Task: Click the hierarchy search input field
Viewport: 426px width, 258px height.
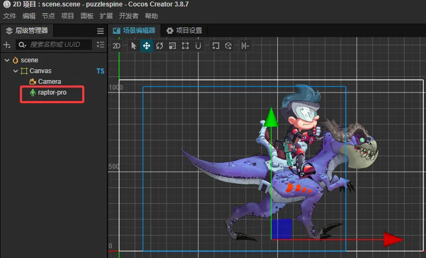Action: (59, 45)
